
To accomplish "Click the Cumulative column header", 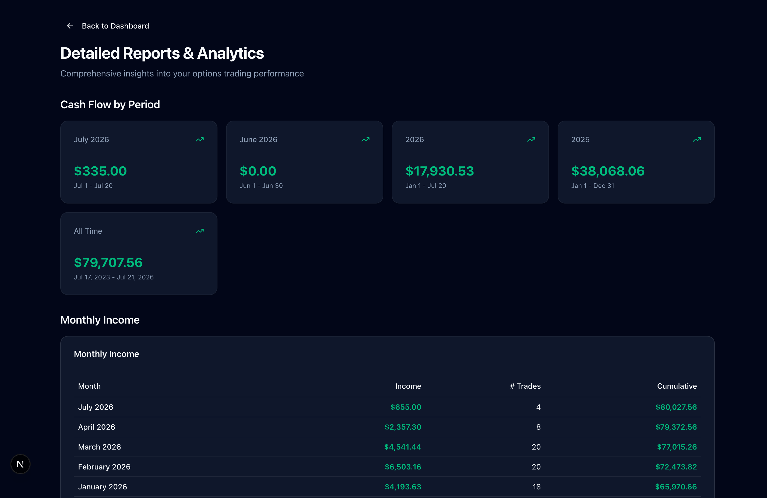I will [x=677, y=386].
